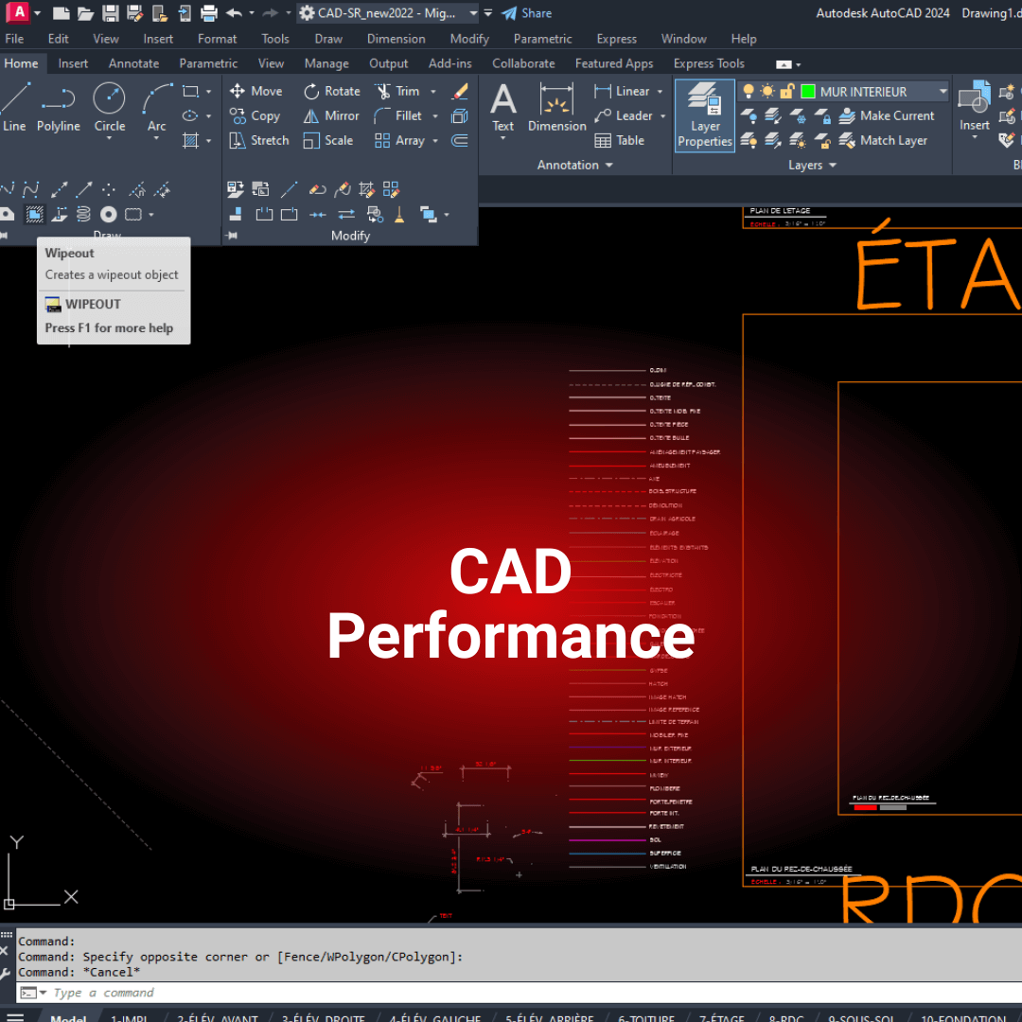
Task: Click the Reverse icon in Modify panel
Action: pos(346,215)
